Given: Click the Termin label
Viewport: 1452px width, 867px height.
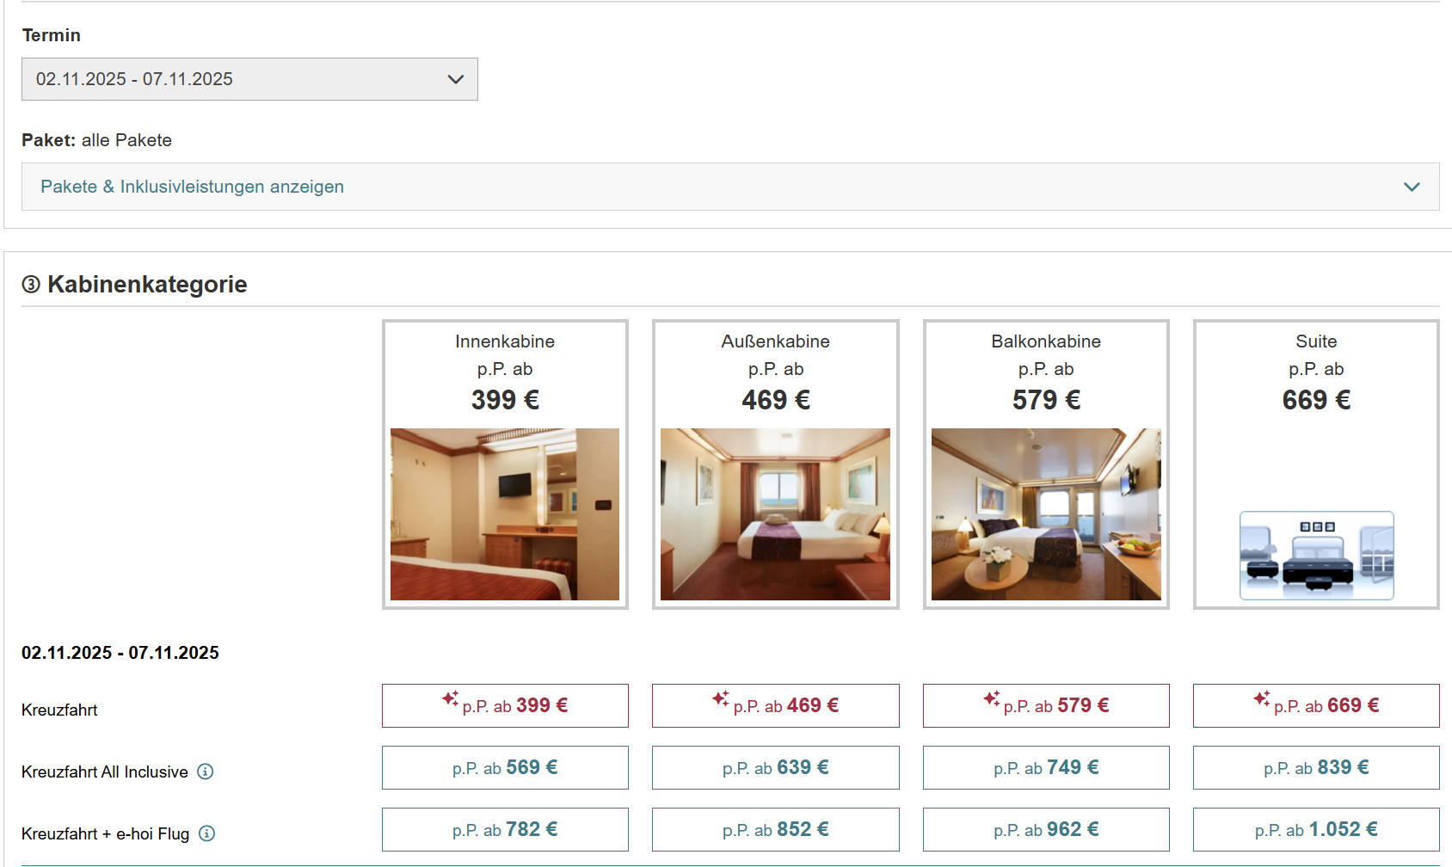Looking at the screenshot, I should 52,35.
